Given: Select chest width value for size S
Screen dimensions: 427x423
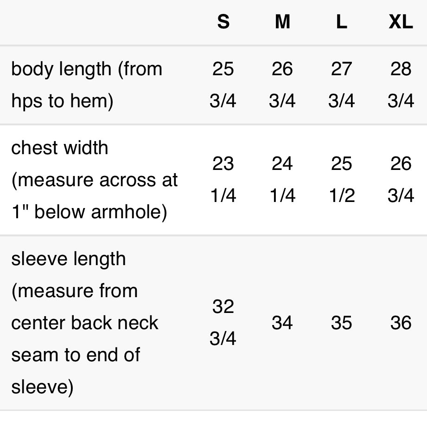Looking at the screenshot, I should click(x=223, y=180).
